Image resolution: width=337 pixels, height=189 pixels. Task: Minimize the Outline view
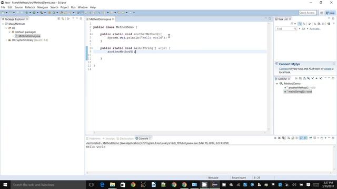(x=329, y=78)
